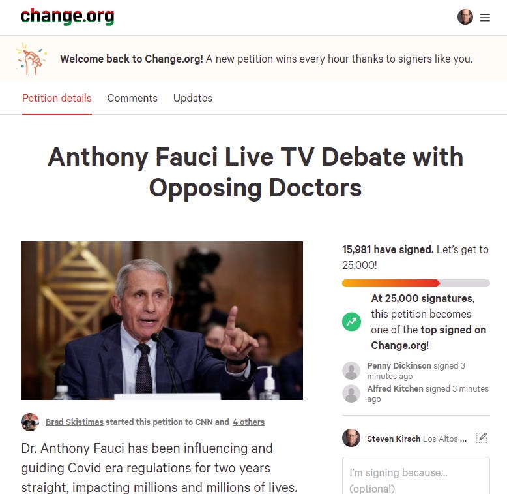Click the user profile avatar in header
The height and width of the screenshot is (494, 507).
point(465,17)
